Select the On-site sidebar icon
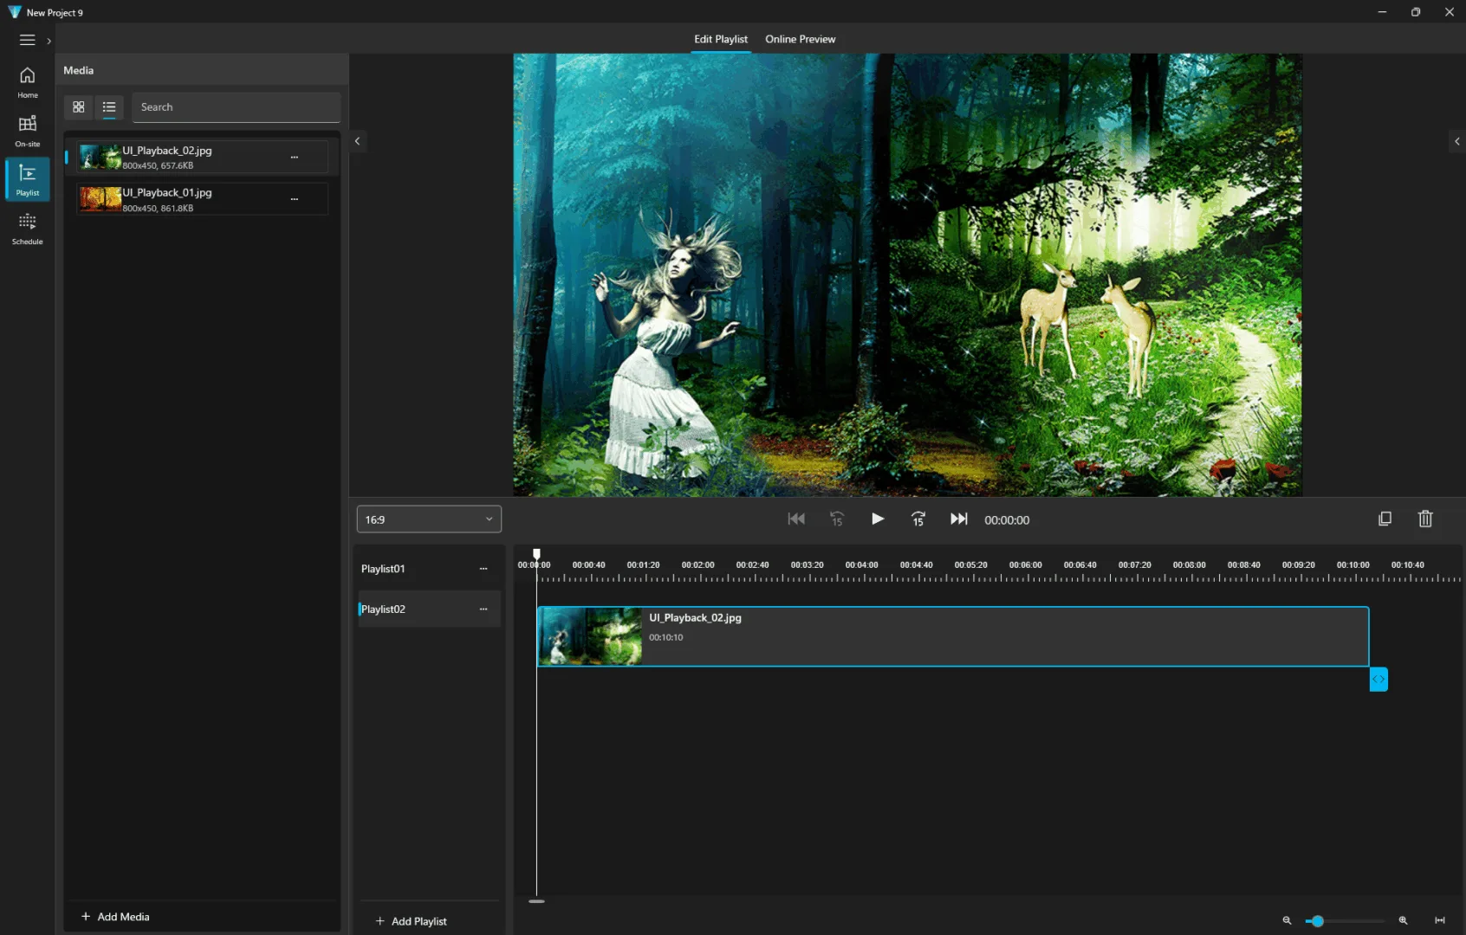 (x=27, y=131)
